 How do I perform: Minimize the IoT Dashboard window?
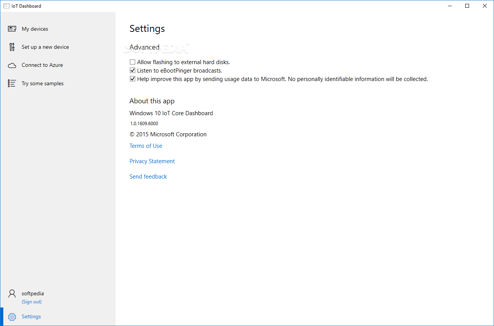449,6
